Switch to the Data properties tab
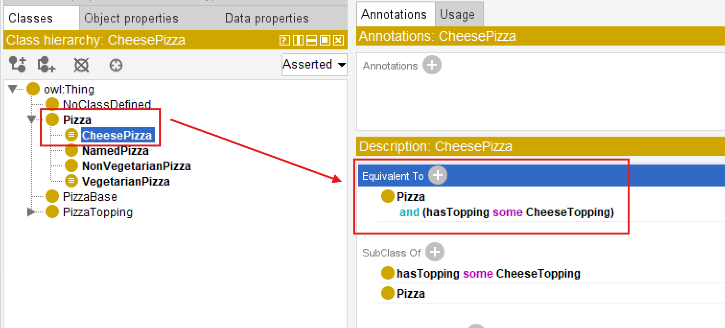The width and height of the screenshot is (725, 328). click(x=267, y=18)
